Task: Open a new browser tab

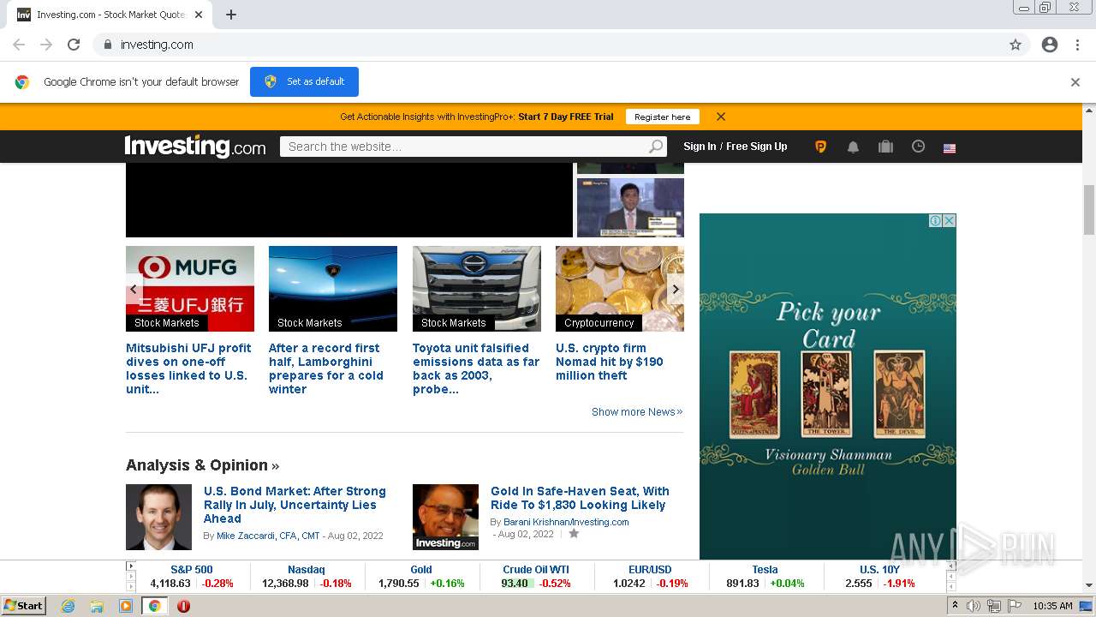Action: [x=231, y=15]
